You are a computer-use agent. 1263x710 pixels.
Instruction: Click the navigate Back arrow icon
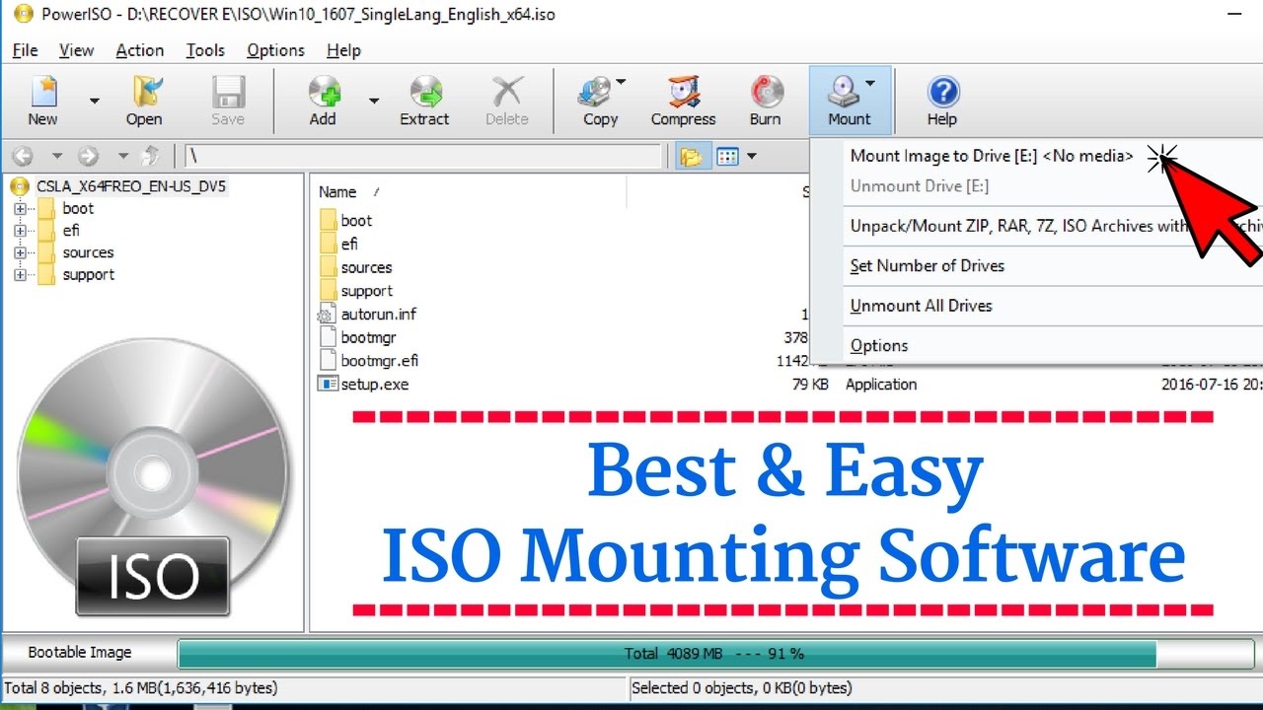(x=24, y=156)
